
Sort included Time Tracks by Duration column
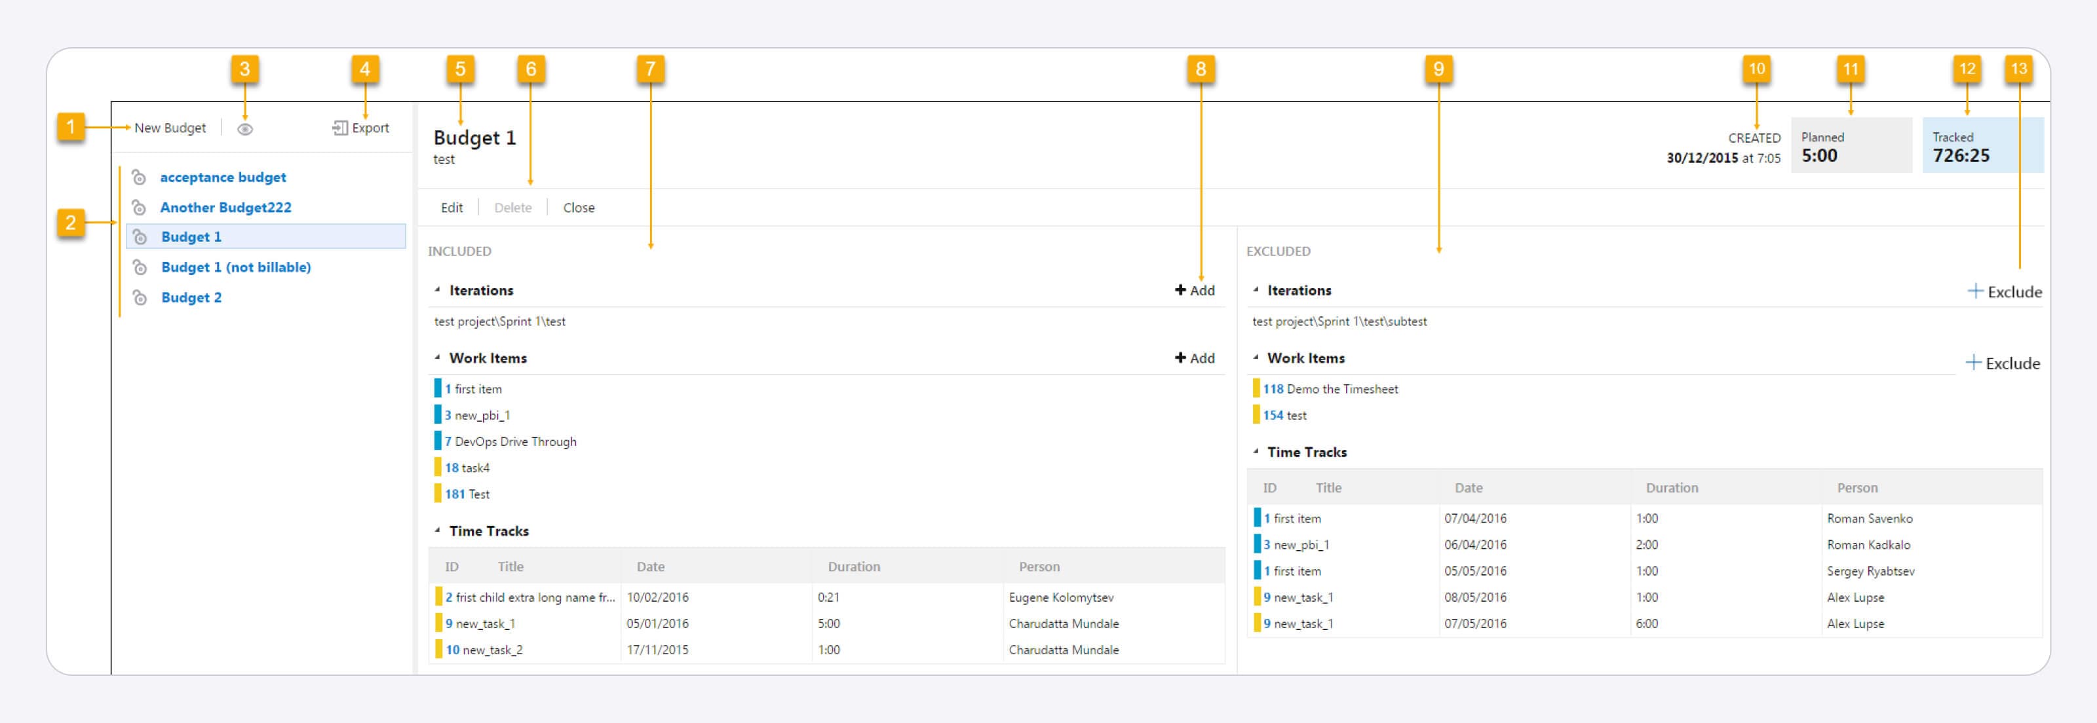pos(854,567)
